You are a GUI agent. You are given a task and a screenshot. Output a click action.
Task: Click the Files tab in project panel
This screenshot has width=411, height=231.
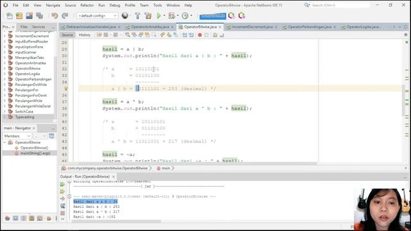point(24,27)
